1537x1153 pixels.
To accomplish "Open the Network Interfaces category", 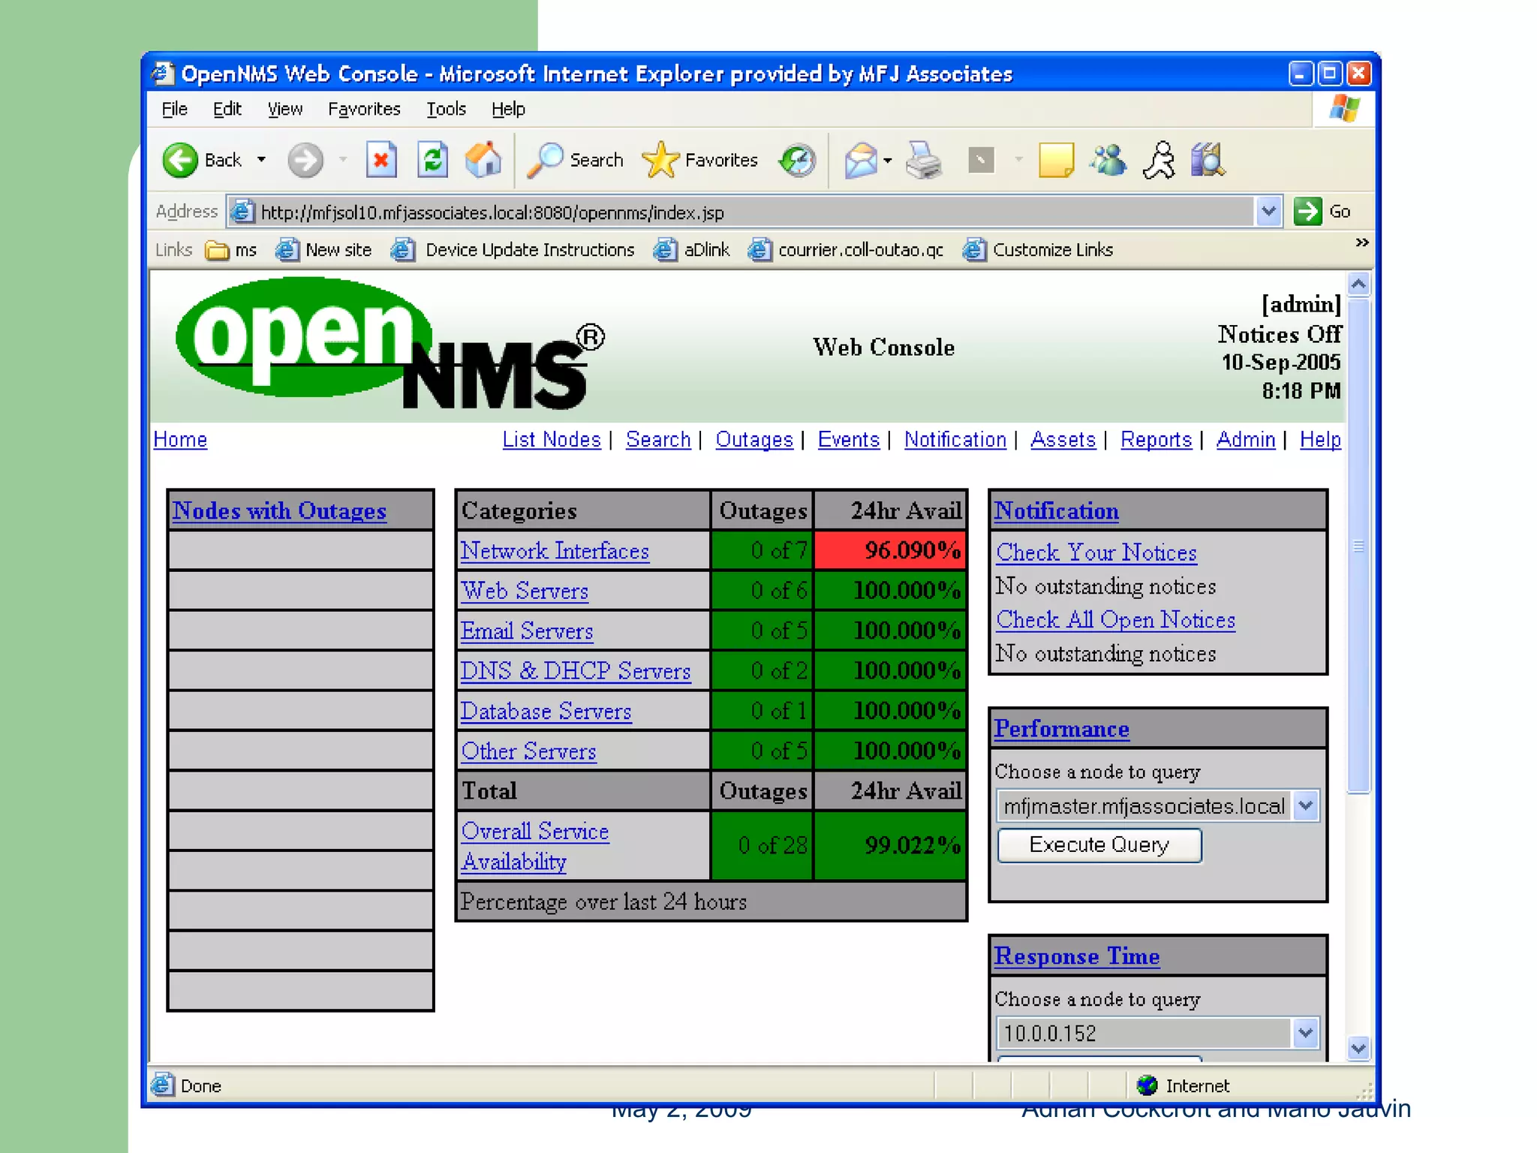I will tap(555, 551).
